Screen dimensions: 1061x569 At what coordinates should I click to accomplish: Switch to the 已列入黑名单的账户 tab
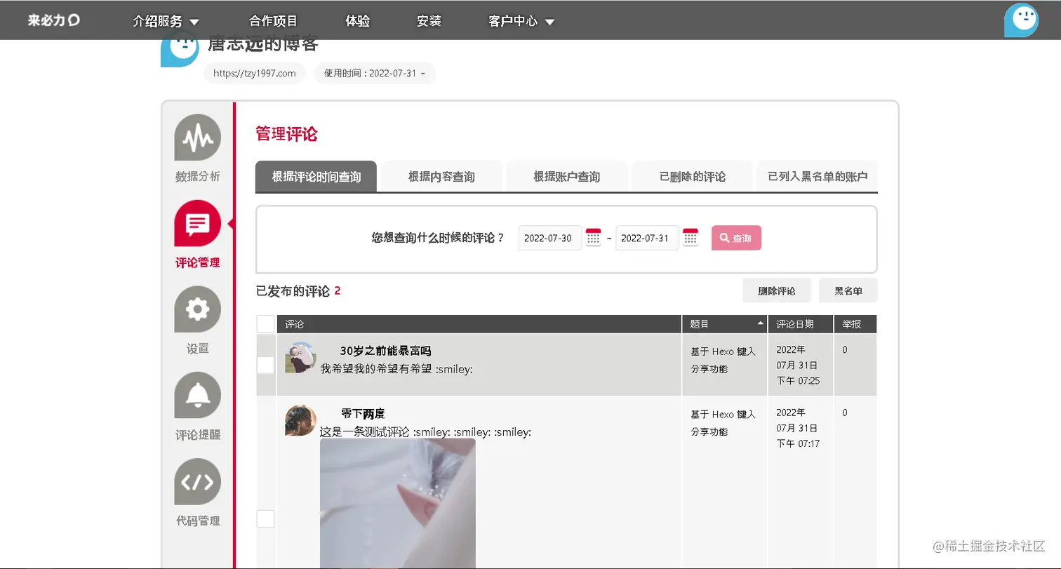[x=818, y=176]
